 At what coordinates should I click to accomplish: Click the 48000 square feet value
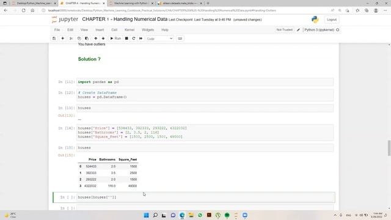pyautogui.click(x=133, y=186)
